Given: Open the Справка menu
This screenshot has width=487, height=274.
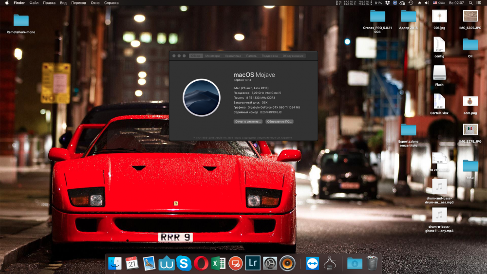Looking at the screenshot, I should [x=111, y=3].
